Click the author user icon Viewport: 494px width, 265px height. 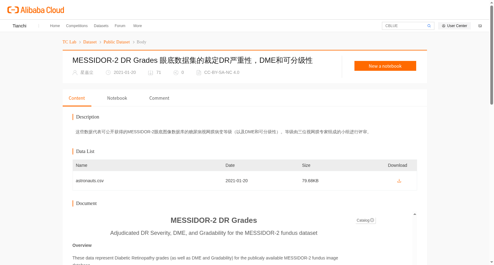(75, 73)
